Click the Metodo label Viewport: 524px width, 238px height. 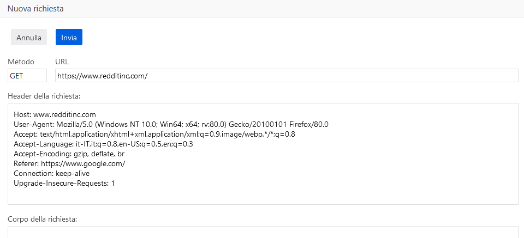(21, 62)
